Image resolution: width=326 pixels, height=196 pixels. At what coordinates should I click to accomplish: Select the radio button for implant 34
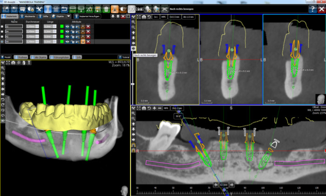[x=2, y=32]
